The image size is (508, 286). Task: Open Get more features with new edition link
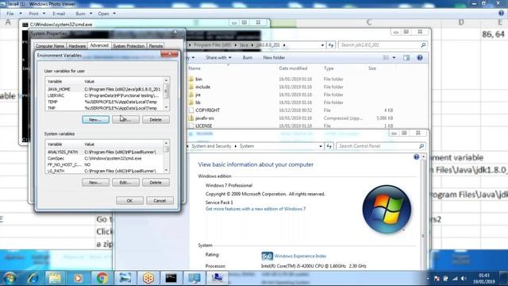(x=256, y=209)
